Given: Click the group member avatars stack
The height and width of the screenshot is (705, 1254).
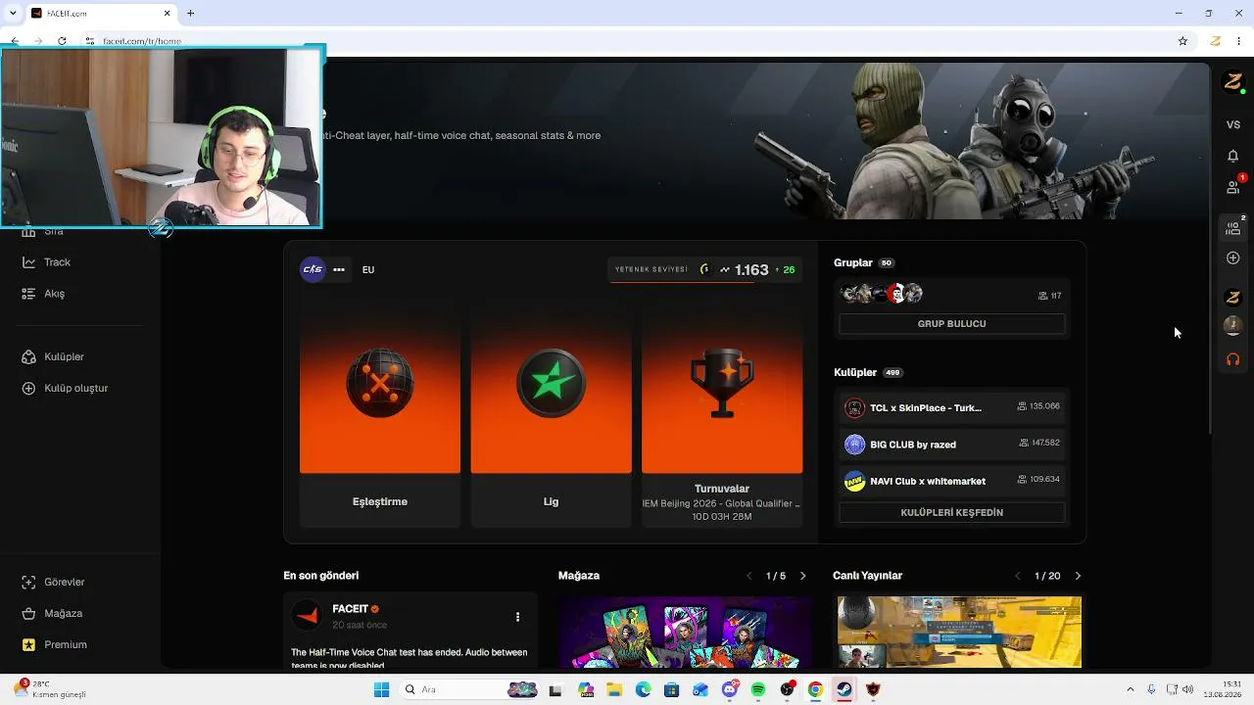Looking at the screenshot, I should [x=882, y=294].
